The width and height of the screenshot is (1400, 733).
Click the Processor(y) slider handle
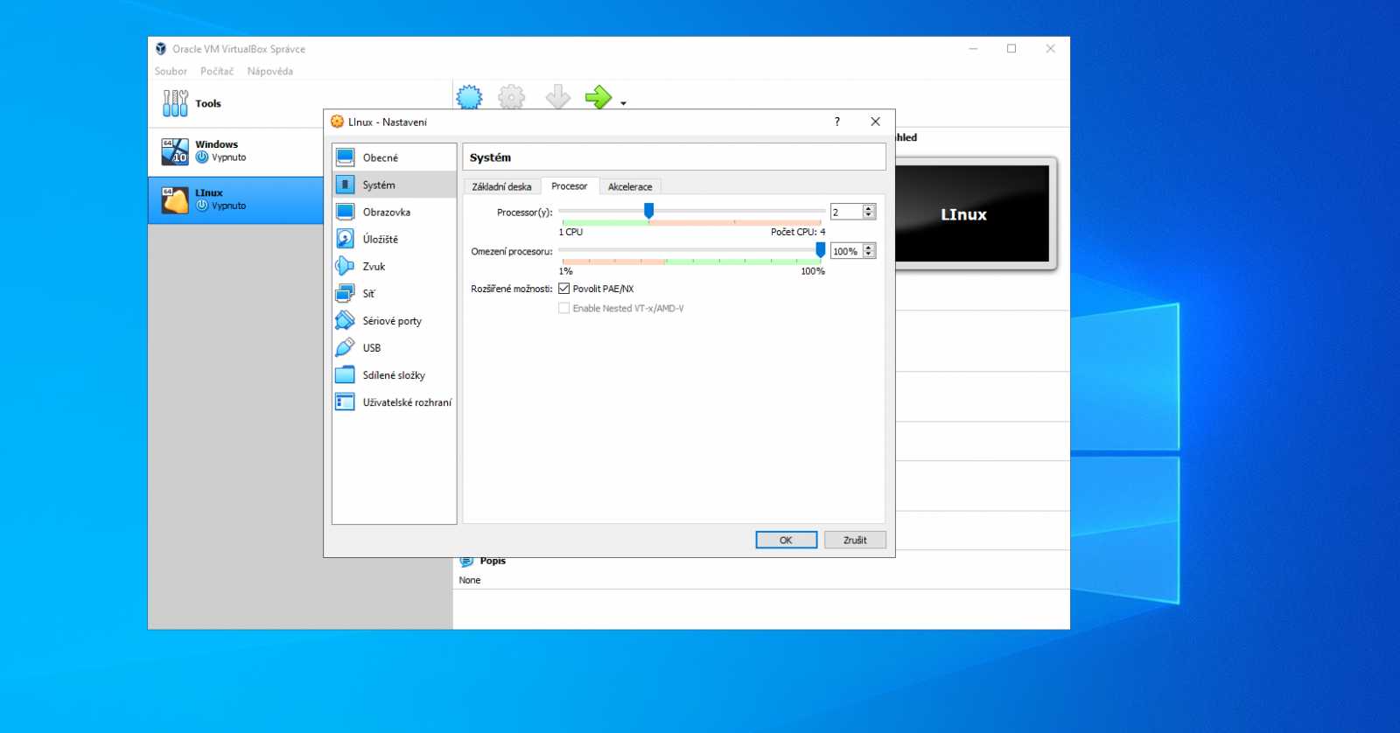coord(649,211)
